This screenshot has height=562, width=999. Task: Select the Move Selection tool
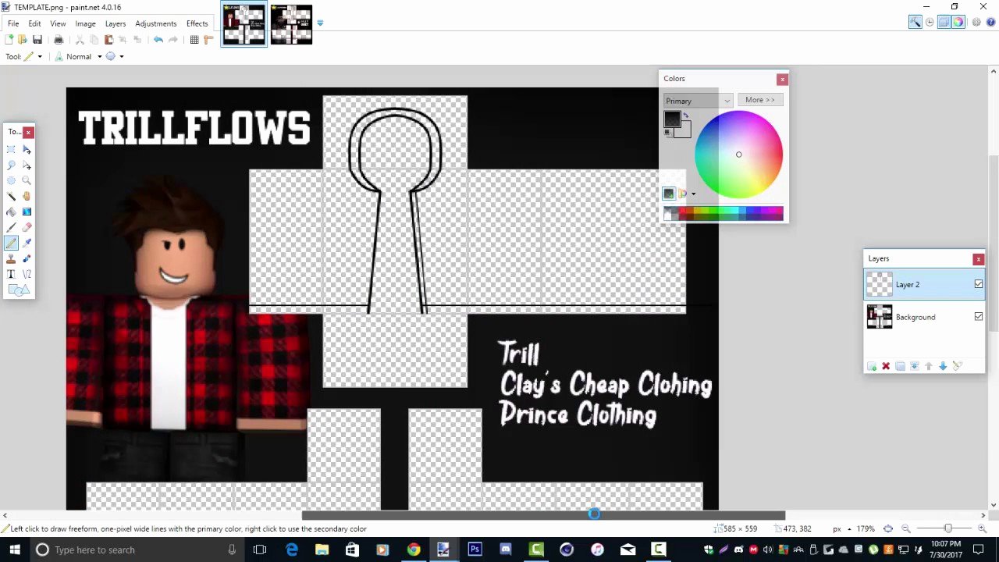click(27, 165)
